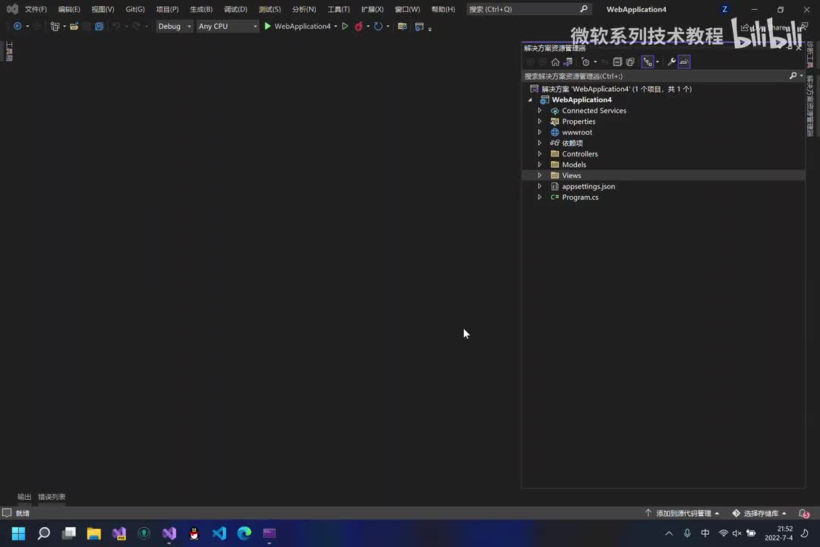This screenshot has width=820, height=547.
Task: Start debugging WebApplication4 with green play
Action: click(x=267, y=26)
